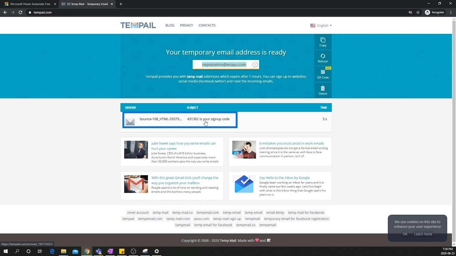Open Windows Settings gear on the taskbar

(156, 251)
